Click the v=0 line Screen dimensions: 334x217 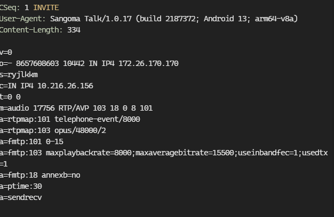(6, 52)
